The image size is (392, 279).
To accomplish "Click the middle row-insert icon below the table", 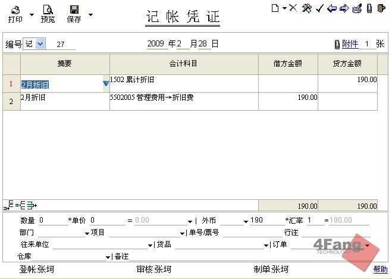I will pos(20,205).
